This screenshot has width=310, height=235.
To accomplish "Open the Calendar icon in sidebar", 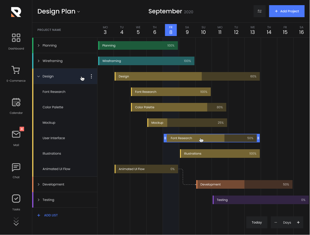I will pyautogui.click(x=16, y=102).
